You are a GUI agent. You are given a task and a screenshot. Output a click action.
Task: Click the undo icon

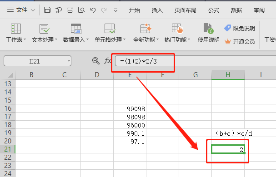pos(93,10)
